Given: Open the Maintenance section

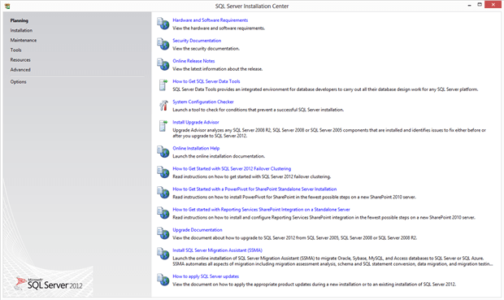Looking at the screenshot, I should coord(23,40).
